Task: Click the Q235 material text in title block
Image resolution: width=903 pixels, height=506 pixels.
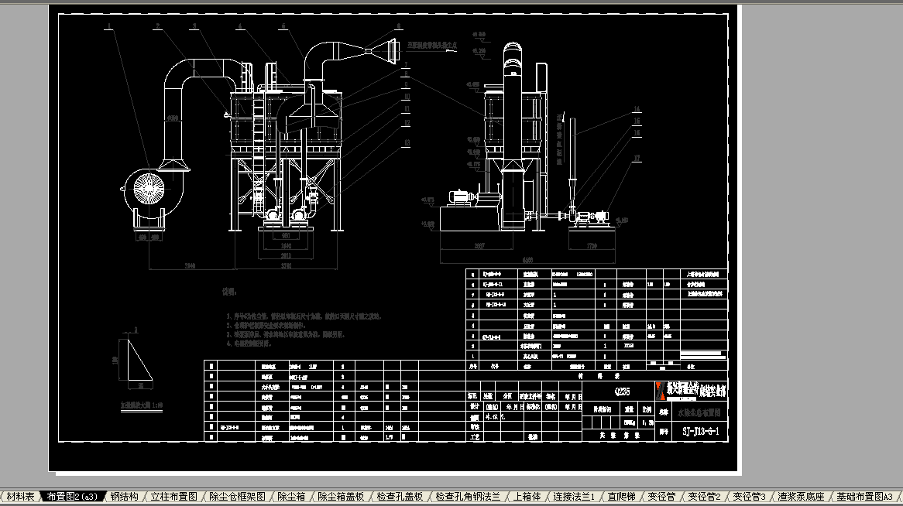Action: (x=622, y=392)
